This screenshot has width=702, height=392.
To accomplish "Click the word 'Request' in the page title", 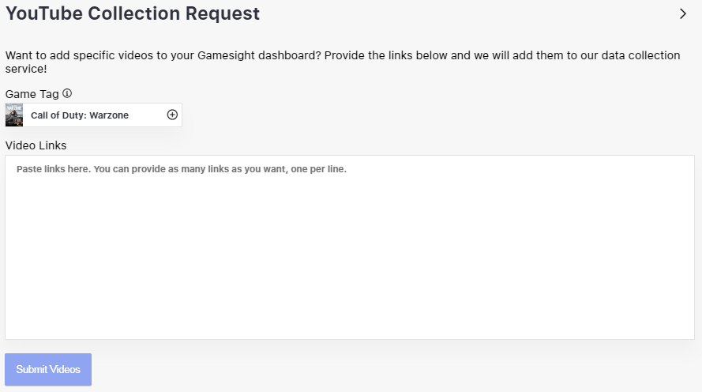I will 223,13.
